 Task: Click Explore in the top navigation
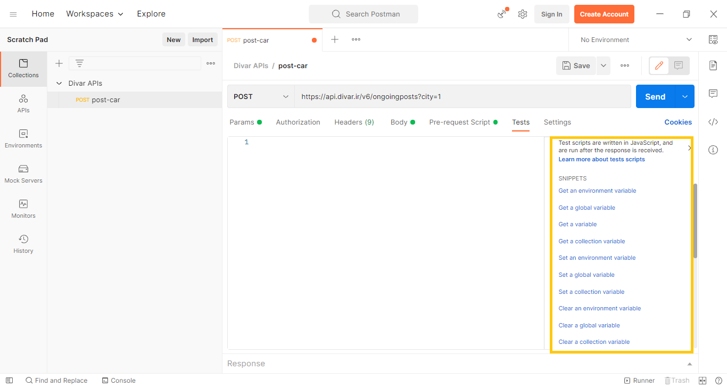[x=151, y=14]
